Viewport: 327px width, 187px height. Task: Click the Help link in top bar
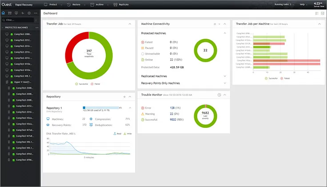[303, 4]
